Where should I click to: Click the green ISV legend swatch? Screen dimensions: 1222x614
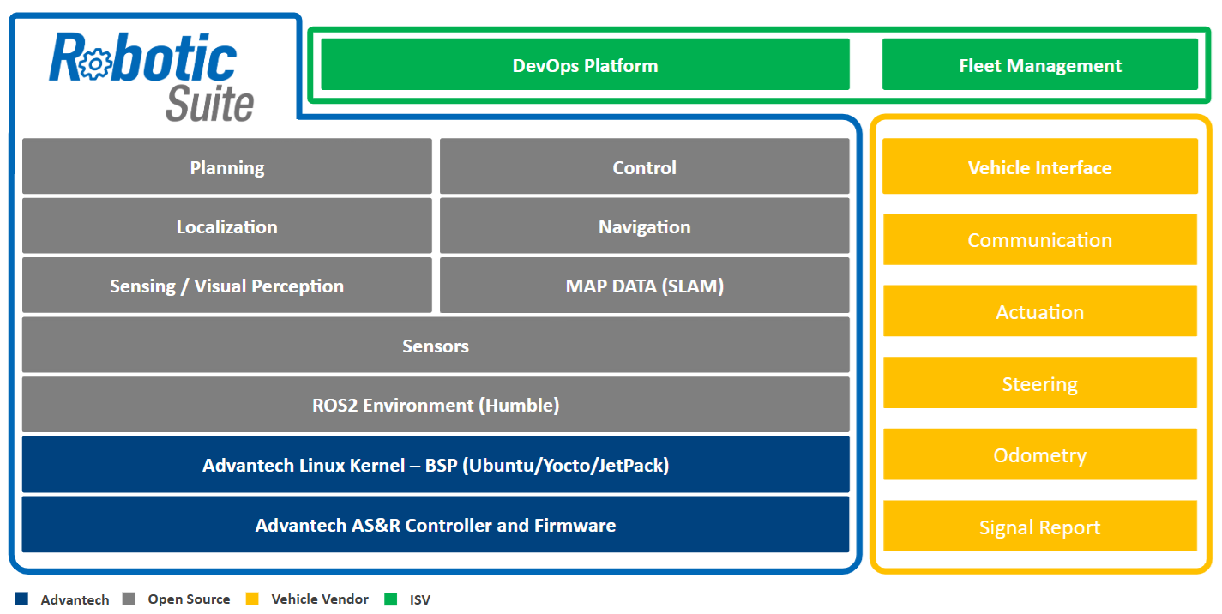click(391, 599)
